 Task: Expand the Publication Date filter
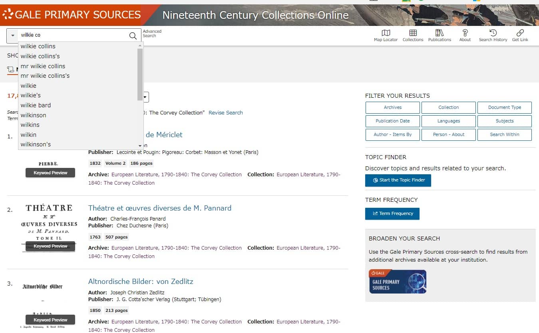(392, 121)
